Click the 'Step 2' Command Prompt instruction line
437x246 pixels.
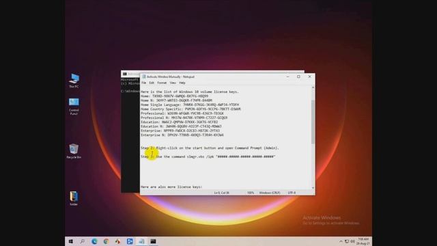coord(210,148)
